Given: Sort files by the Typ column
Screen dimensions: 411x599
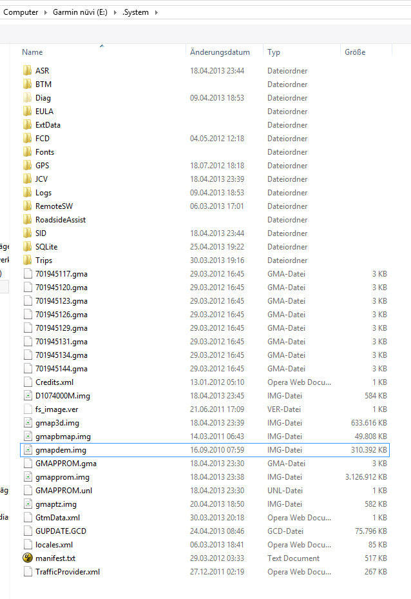Looking at the screenshot, I should (274, 52).
